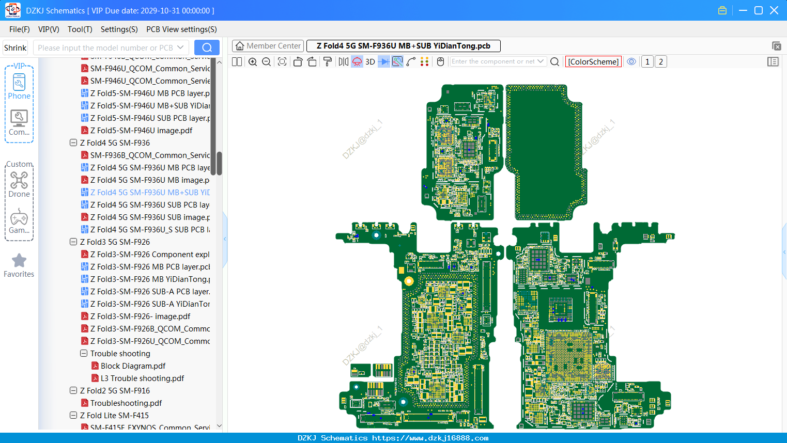Search for the entered component or net
This screenshot has height=443, width=787.
pos(554,62)
